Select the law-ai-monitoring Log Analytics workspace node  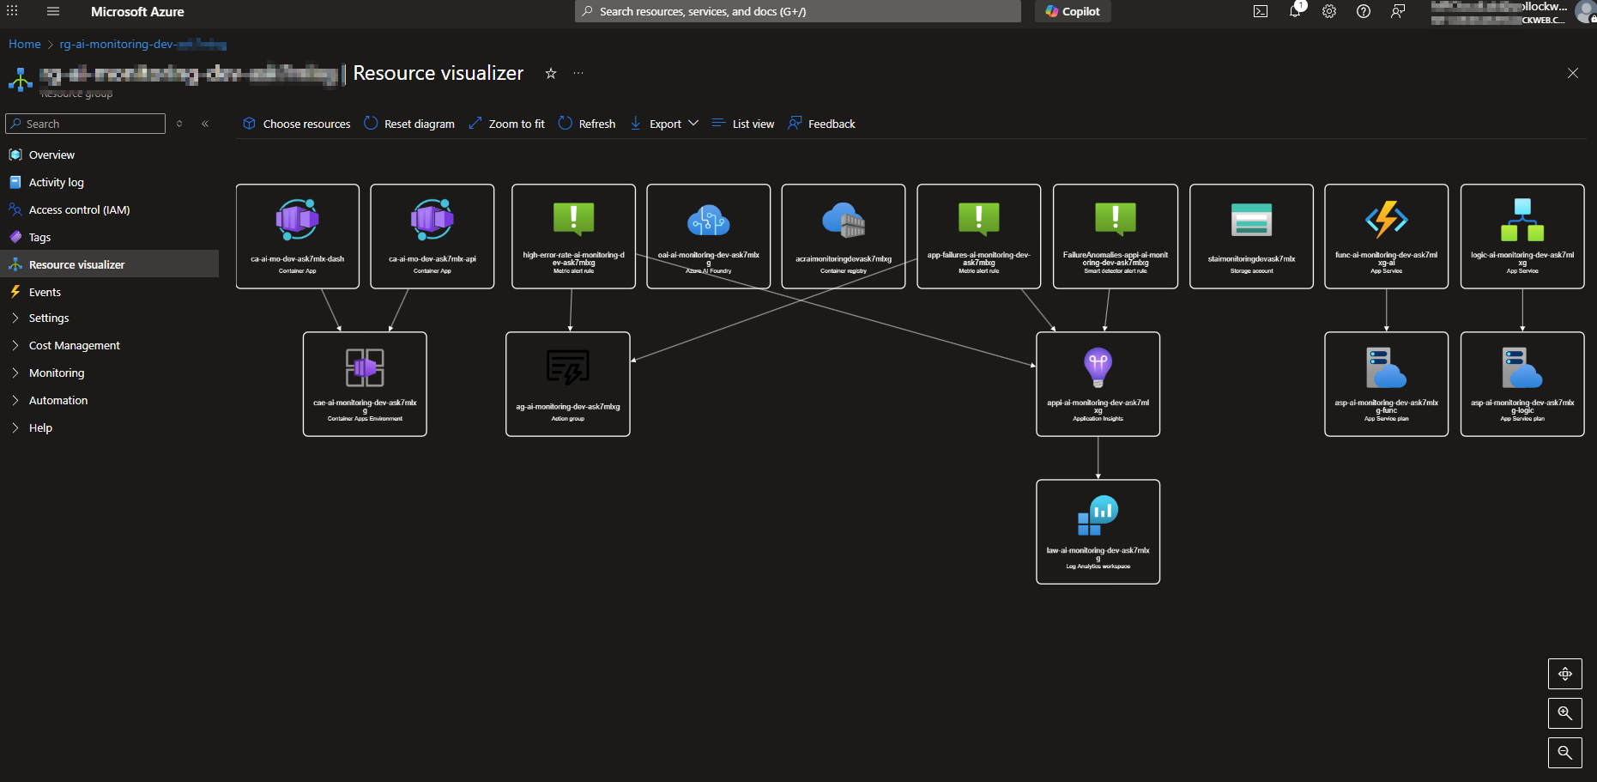[1098, 531]
